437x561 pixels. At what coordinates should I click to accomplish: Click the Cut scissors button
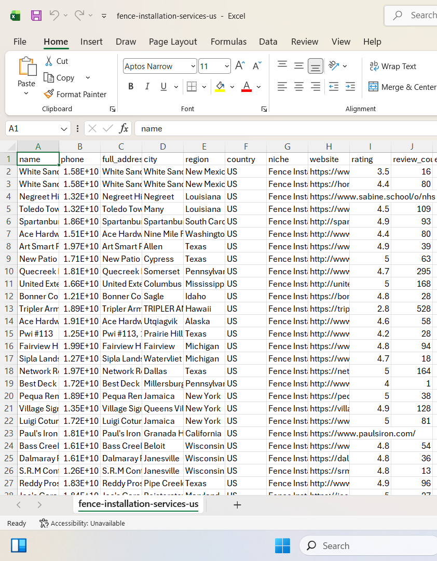coord(57,61)
